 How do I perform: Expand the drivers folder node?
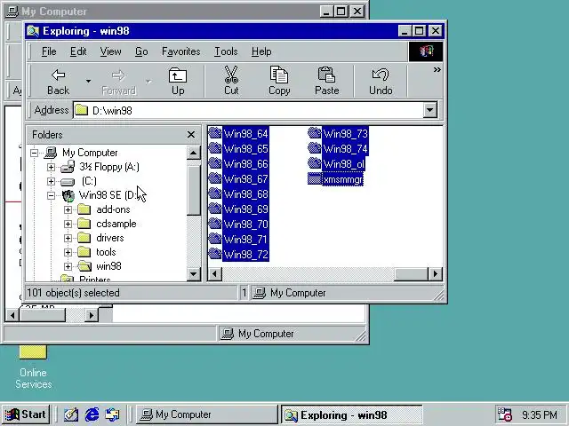pyautogui.click(x=68, y=238)
